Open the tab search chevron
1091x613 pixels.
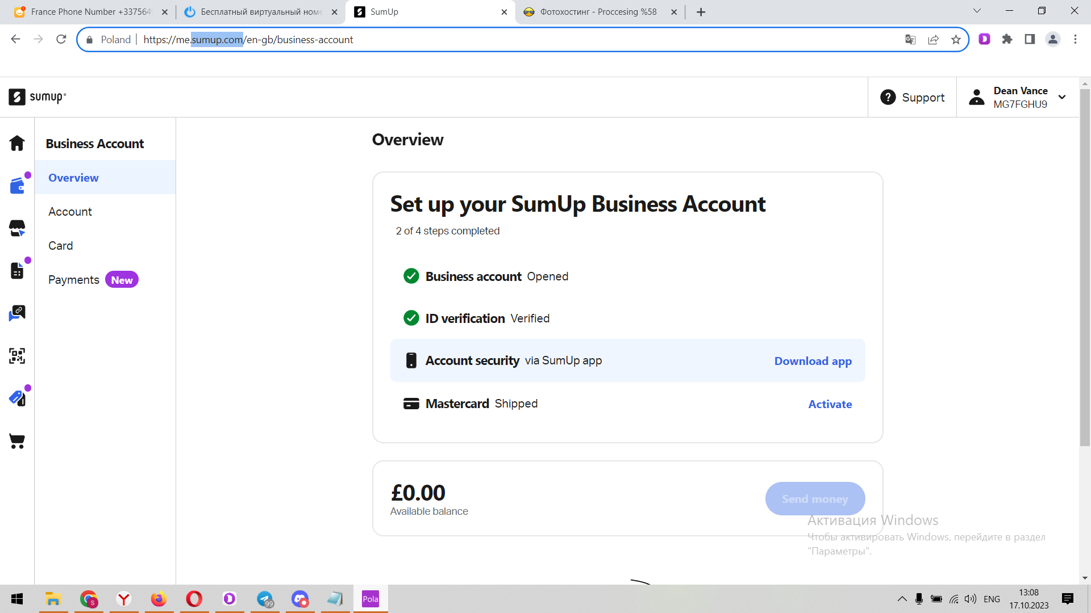coord(977,11)
